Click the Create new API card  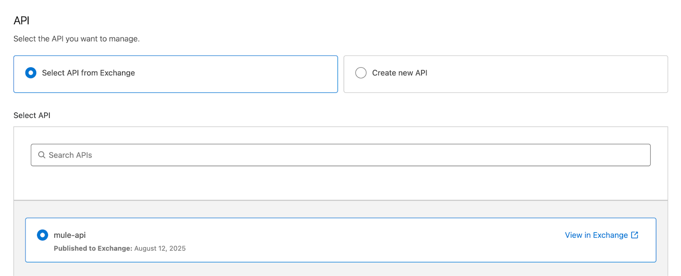pos(506,74)
